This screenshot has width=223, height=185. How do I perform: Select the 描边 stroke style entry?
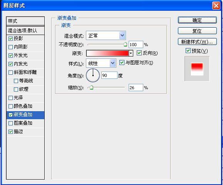click(x=25, y=132)
